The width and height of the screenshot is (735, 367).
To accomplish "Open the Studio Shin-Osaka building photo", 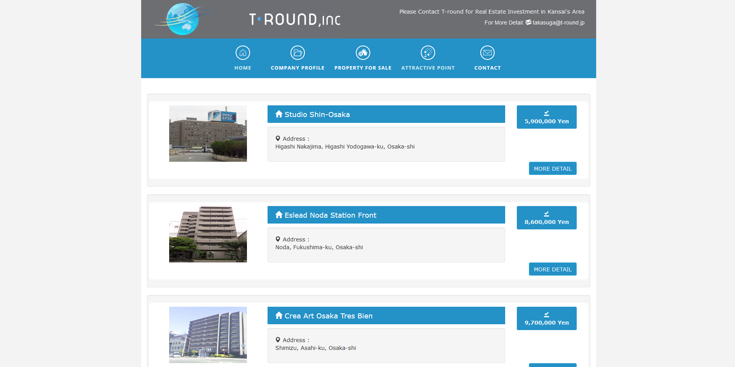I will coord(208,133).
